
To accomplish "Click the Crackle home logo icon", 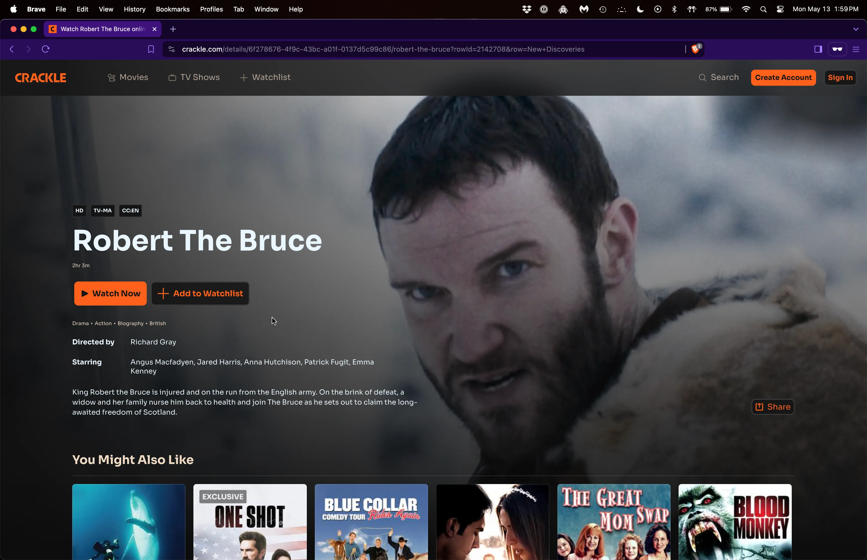I will [x=40, y=77].
